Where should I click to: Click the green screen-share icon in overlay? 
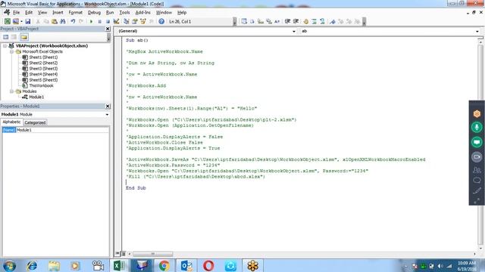click(477, 142)
